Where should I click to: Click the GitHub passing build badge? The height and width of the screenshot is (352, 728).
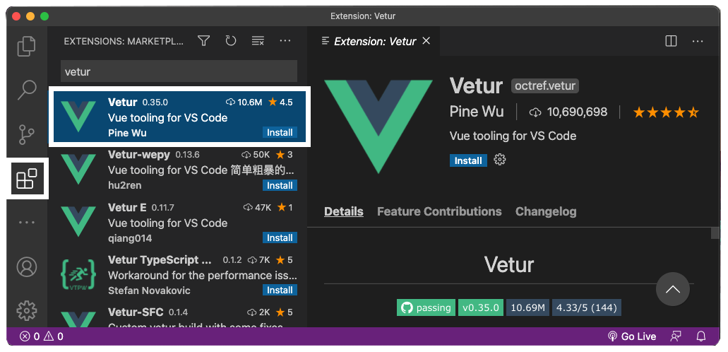426,308
